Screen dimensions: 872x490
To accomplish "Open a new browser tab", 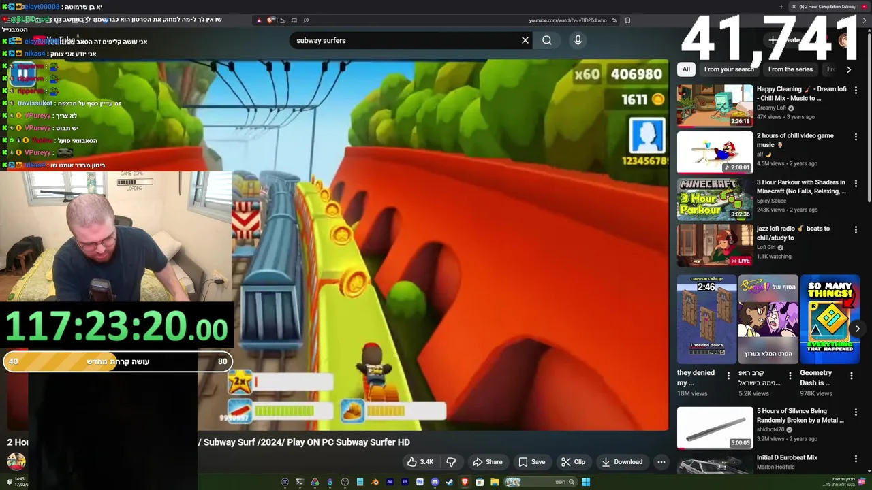I will tap(781, 7).
